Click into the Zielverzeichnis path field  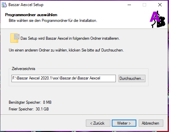64,78
